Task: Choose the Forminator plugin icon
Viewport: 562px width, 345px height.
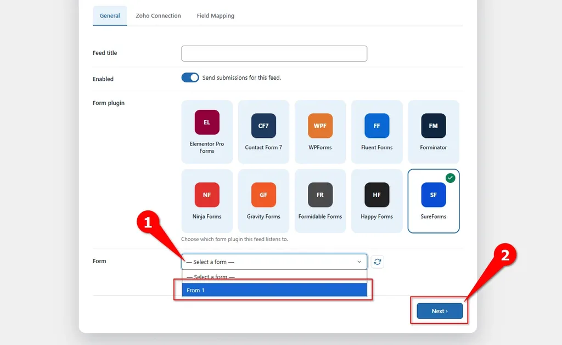Action: point(434,126)
